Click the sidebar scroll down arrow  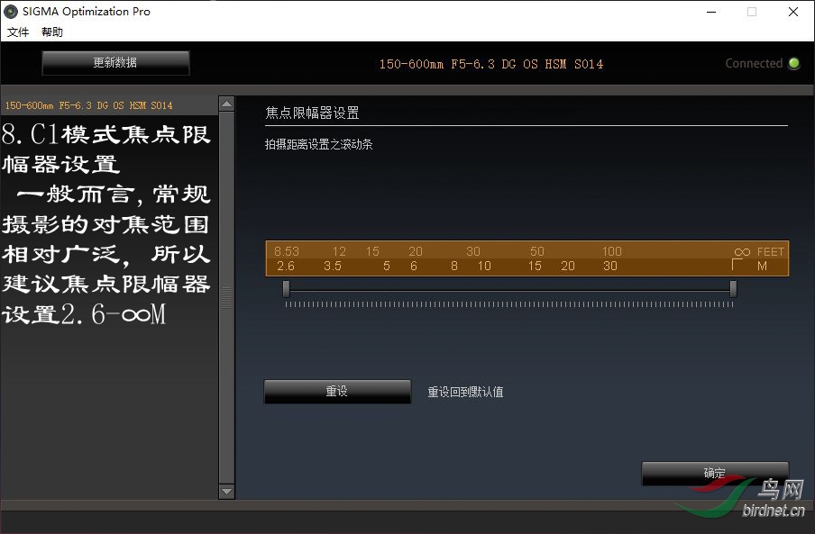[x=226, y=491]
